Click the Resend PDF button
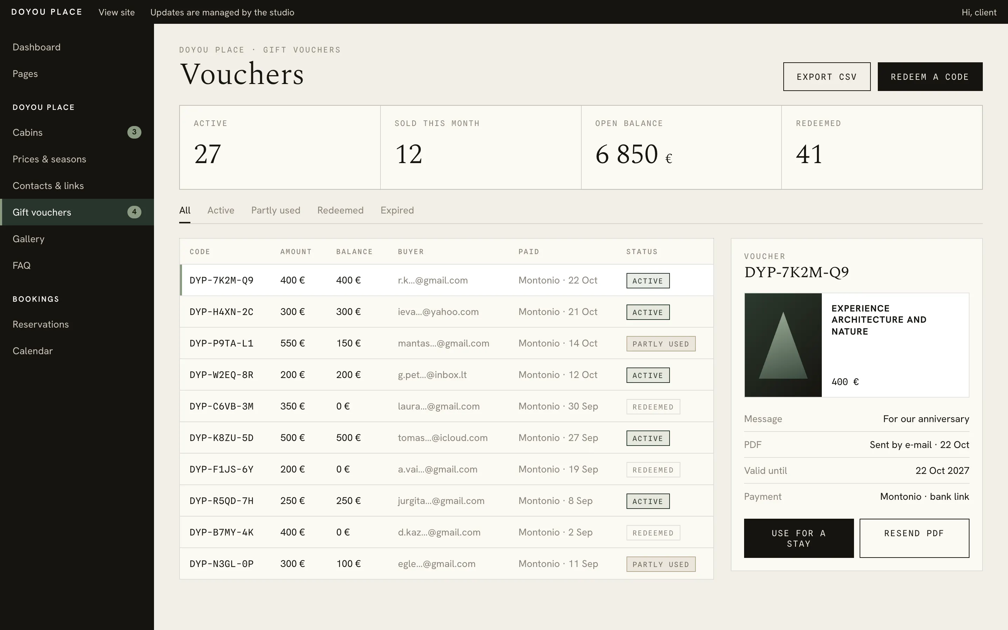 [914, 538]
